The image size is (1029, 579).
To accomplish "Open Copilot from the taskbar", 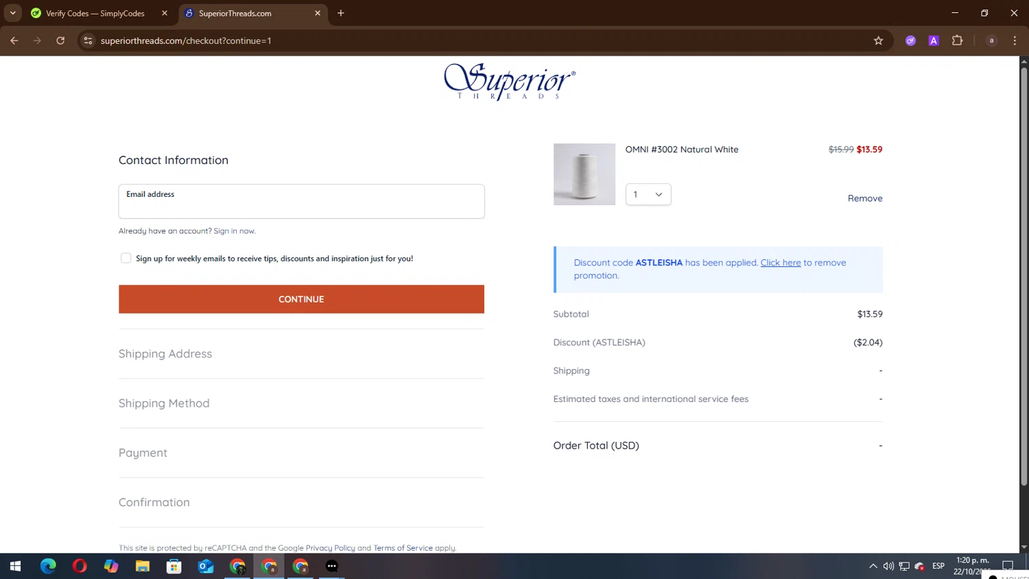I will pyautogui.click(x=111, y=566).
